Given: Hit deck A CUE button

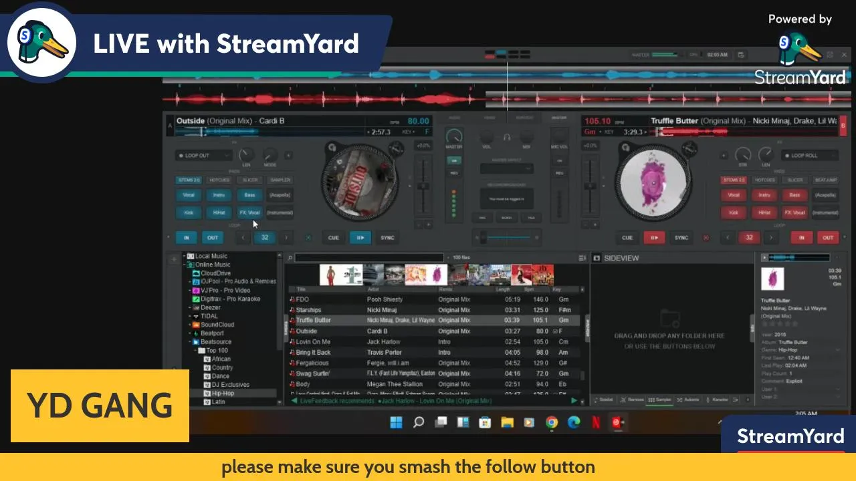Looking at the screenshot, I should [333, 238].
